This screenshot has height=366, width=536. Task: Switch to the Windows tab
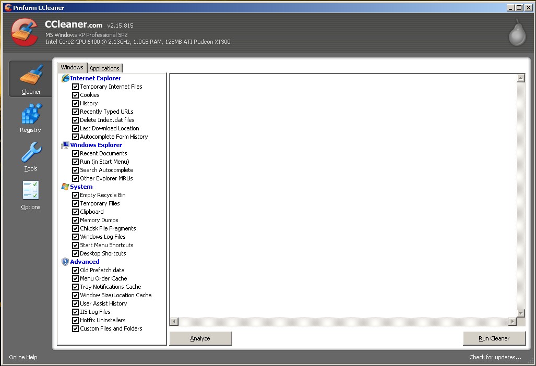click(72, 67)
